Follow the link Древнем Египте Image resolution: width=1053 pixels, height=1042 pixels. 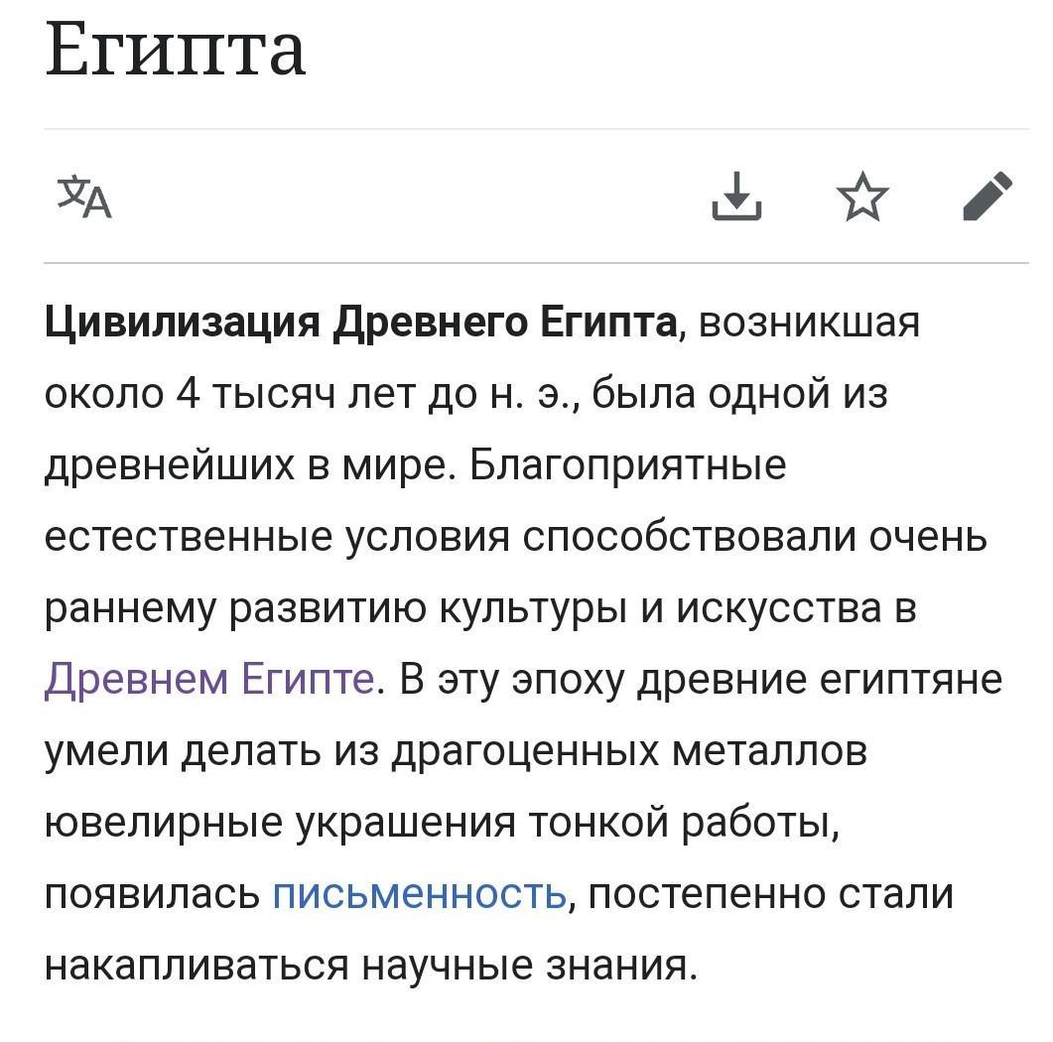[x=209, y=679]
